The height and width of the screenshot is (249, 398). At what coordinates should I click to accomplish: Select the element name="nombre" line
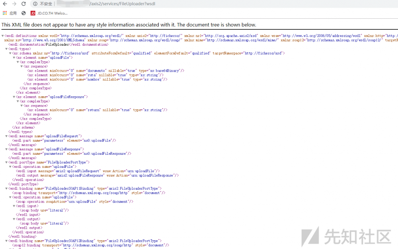98,80
